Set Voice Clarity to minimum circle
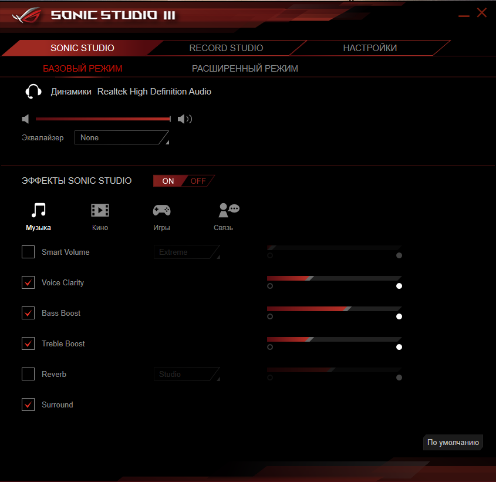 (270, 286)
